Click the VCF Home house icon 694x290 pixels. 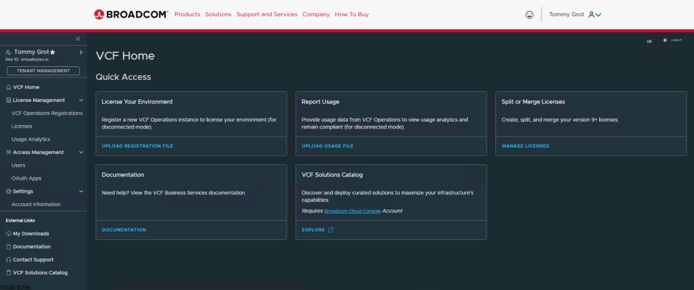9,87
